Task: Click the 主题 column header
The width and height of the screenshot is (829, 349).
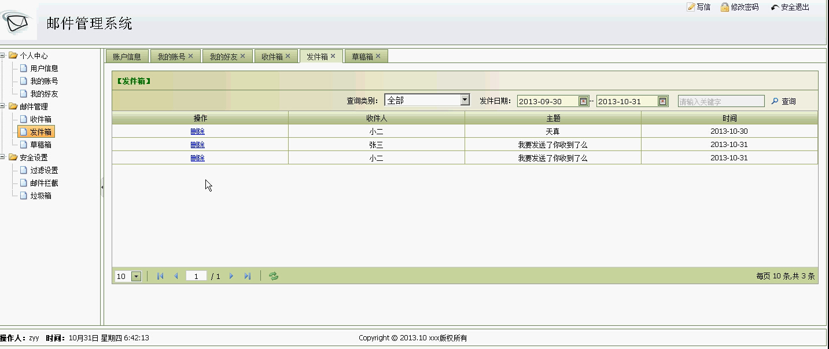Action: click(553, 117)
